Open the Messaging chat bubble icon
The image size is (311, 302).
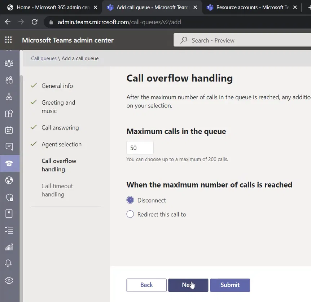click(9, 147)
